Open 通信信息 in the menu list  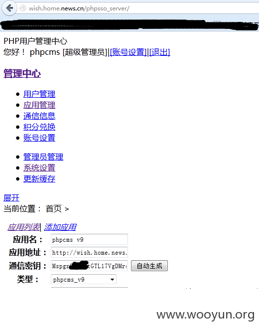(39, 116)
